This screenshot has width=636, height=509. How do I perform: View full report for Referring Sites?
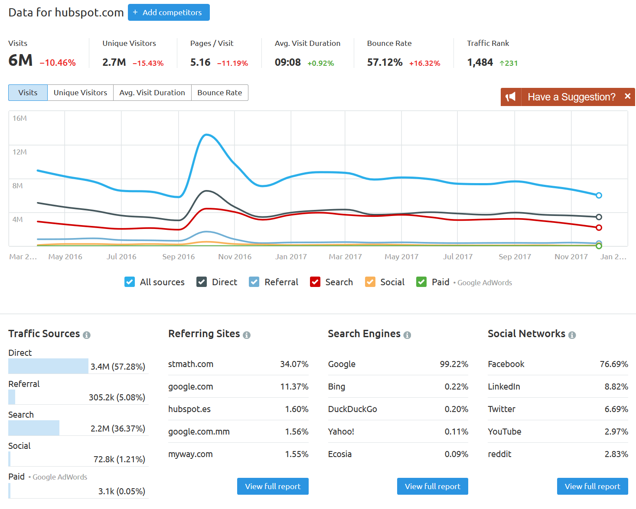point(273,486)
